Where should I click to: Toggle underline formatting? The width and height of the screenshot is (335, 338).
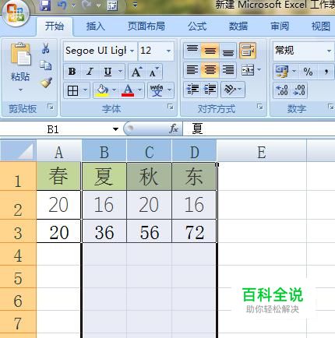(x=108, y=71)
